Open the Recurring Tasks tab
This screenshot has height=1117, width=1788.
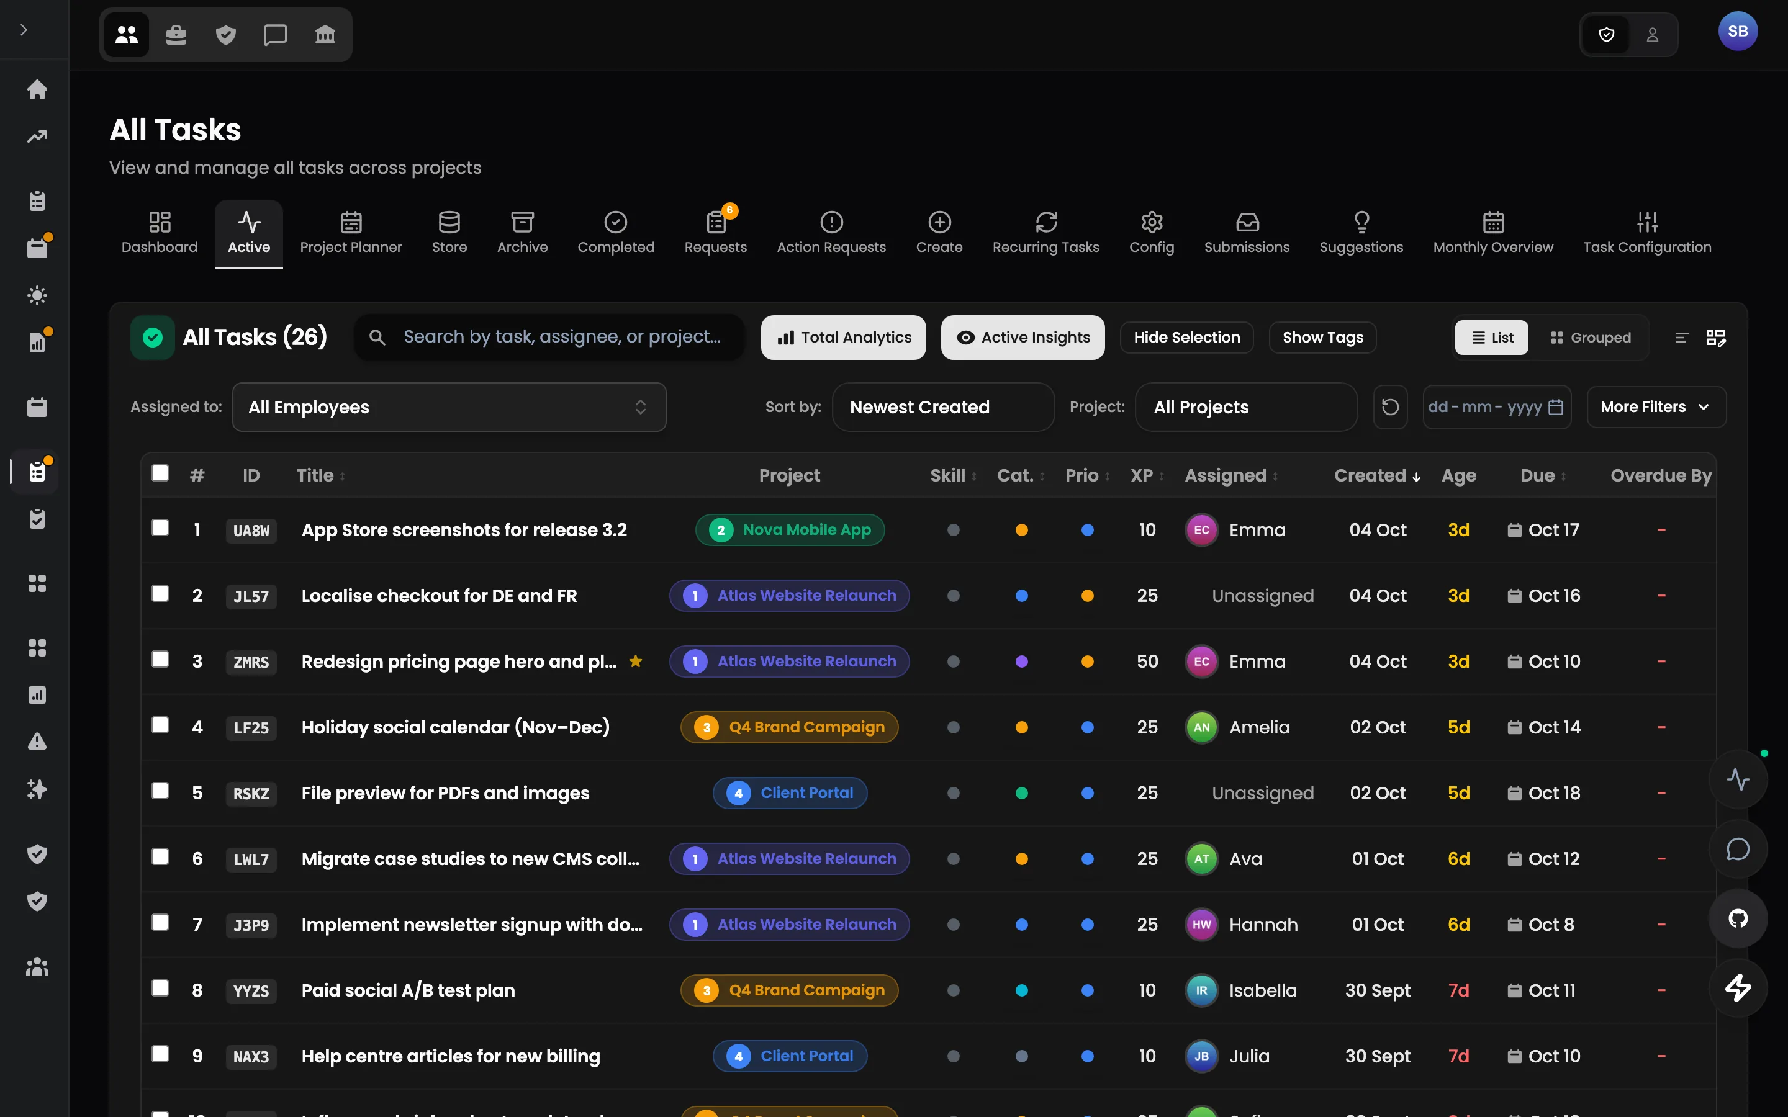(x=1045, y=233)
